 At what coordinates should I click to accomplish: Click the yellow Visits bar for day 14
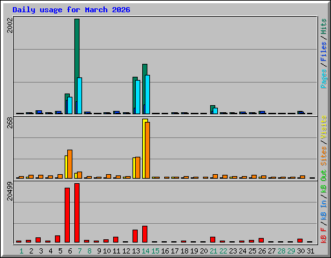click(144, 148)
